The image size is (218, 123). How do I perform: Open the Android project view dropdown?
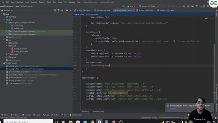tap(7, 10)
